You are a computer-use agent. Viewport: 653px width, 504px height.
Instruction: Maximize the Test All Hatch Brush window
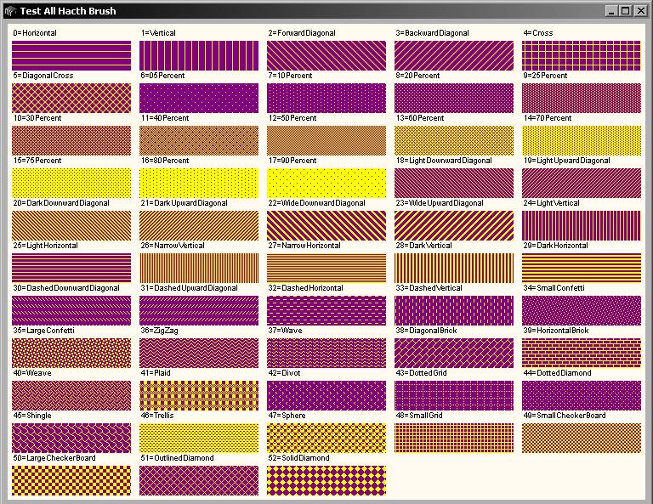tap(626, 11)
